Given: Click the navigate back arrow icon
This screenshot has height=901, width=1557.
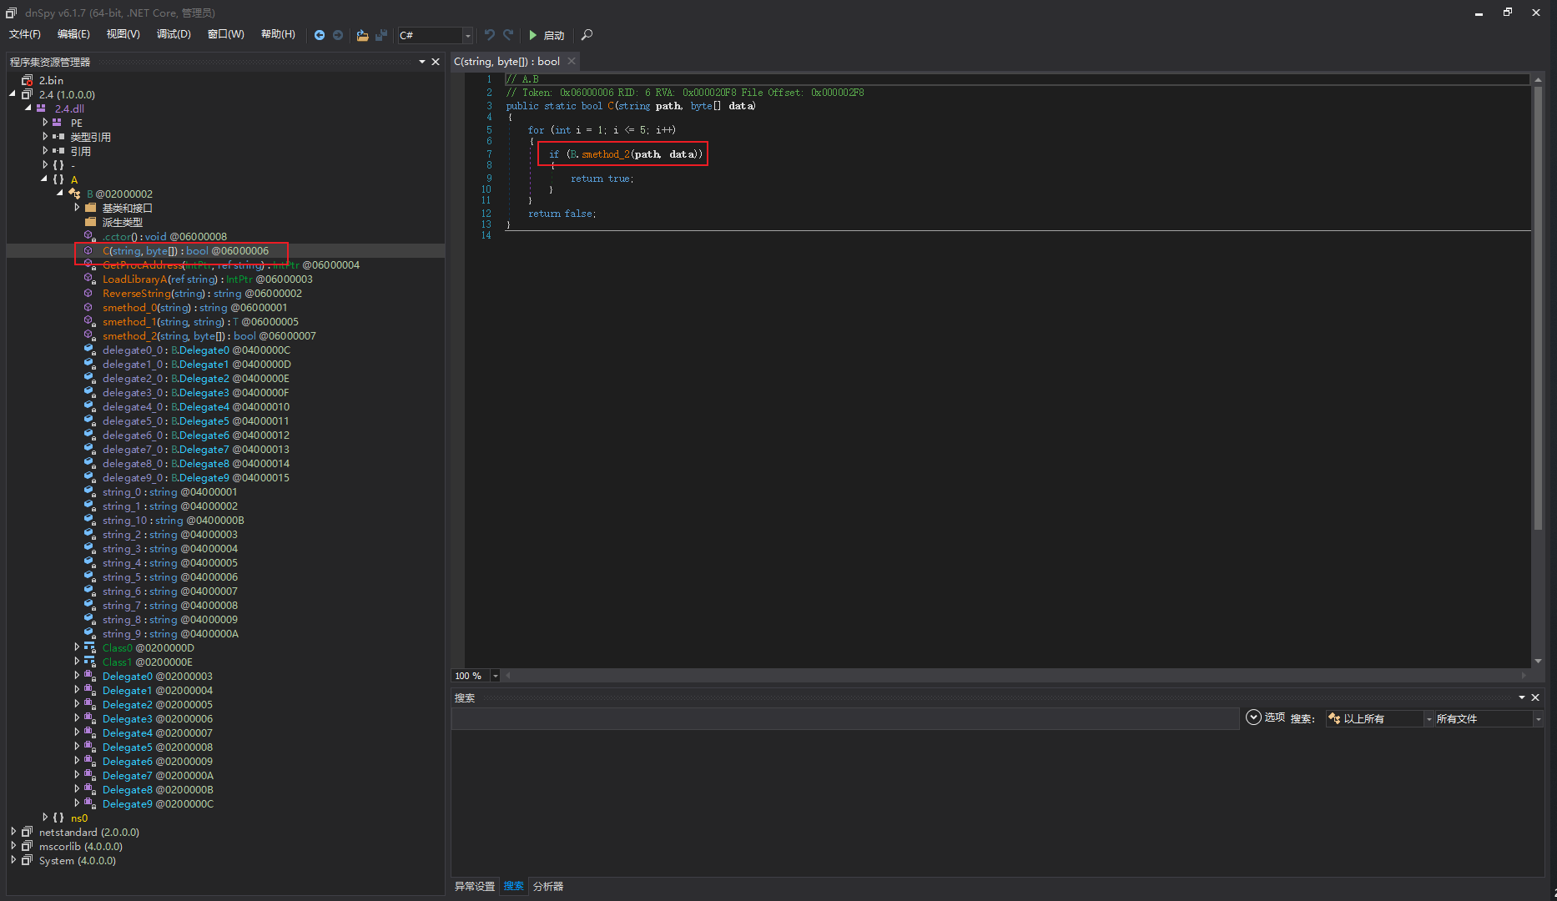Looking at the screenshot, I should [x=320, y=35].
